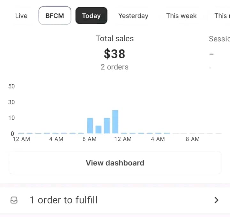Click the inbox icon beside order to fulfill
The height and width of the screenshot is (217, 230).
point(14,200)
